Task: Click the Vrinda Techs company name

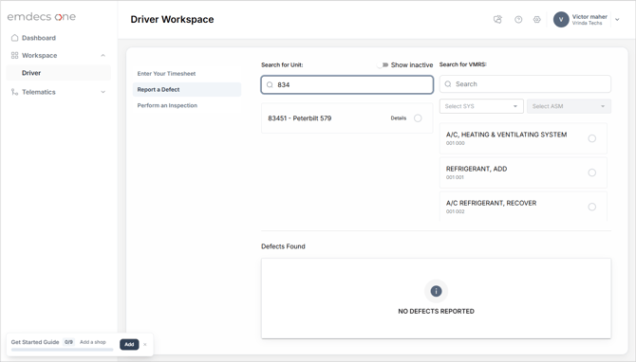Action: (587, 23)
